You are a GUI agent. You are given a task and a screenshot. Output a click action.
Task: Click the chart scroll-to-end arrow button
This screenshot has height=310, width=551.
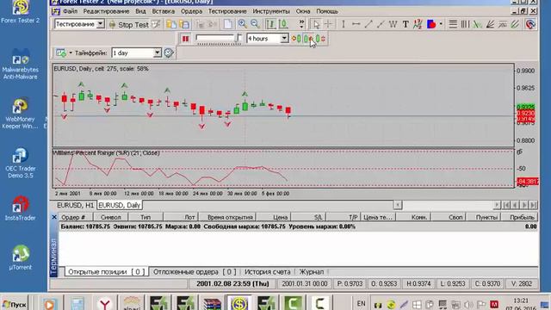click(x=534, y=205)
